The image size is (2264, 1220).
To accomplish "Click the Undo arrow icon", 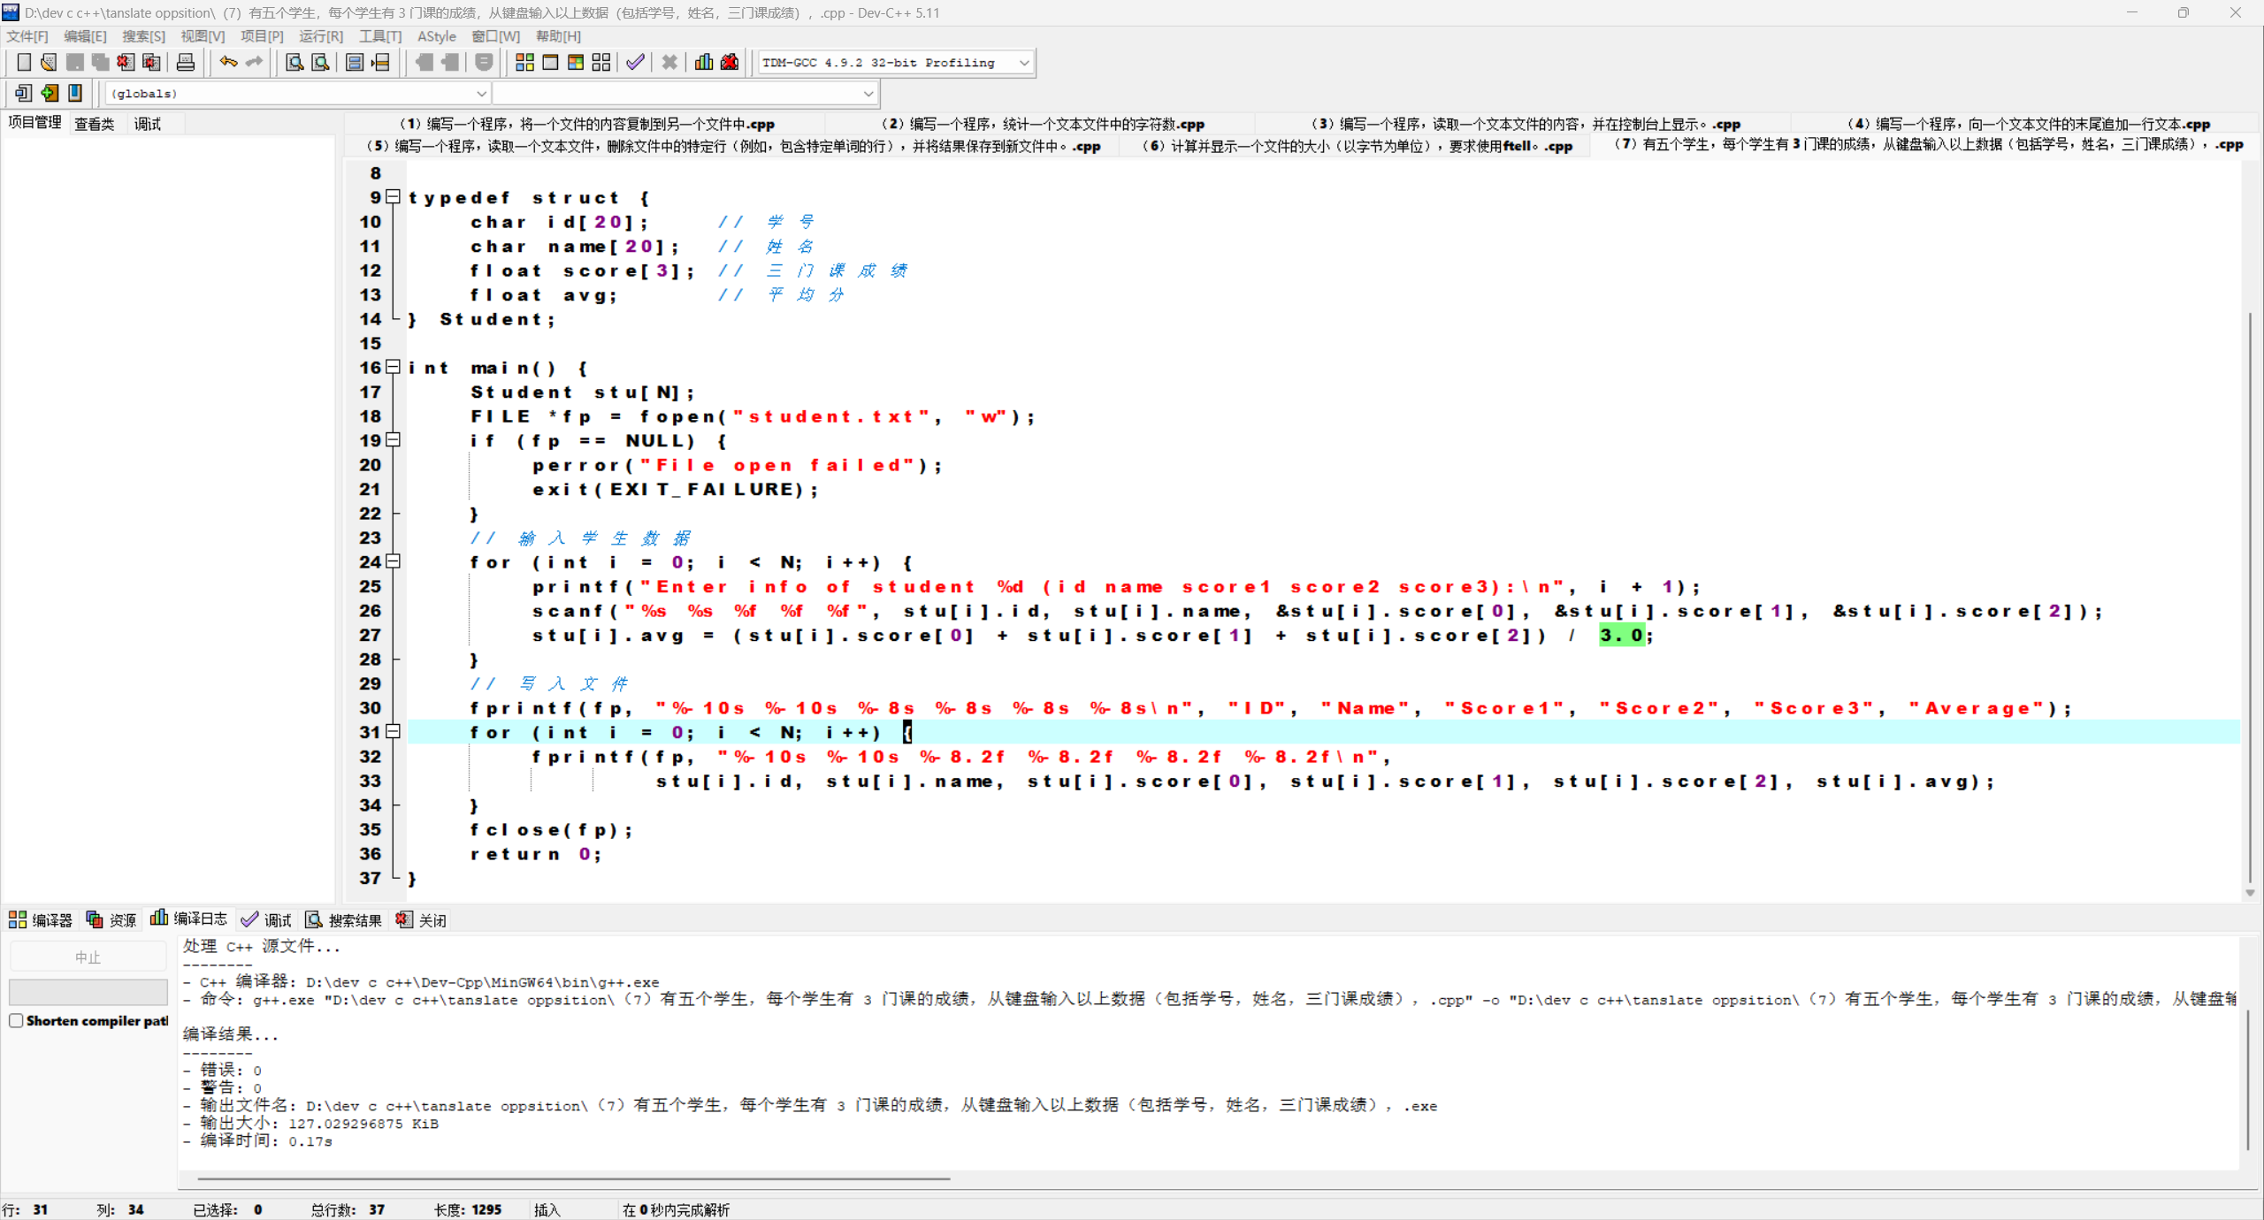I will [x=228, y=62].
